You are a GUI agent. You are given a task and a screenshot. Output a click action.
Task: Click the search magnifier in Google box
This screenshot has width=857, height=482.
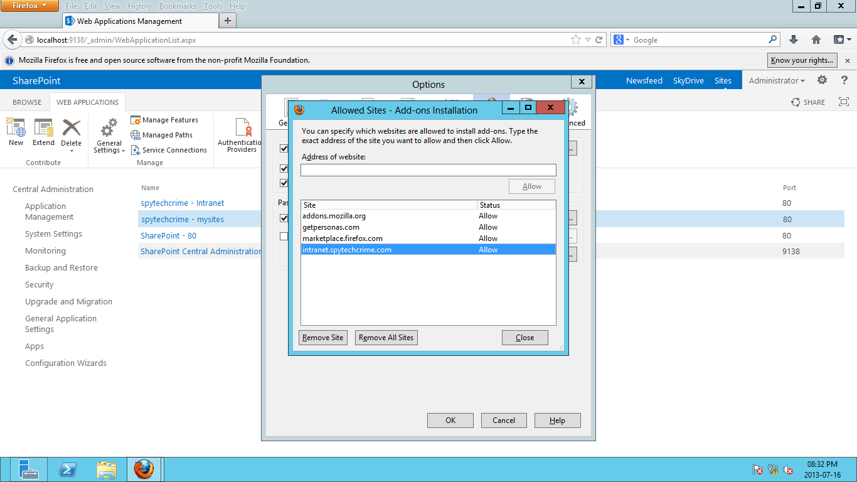(x=773, y=40)
